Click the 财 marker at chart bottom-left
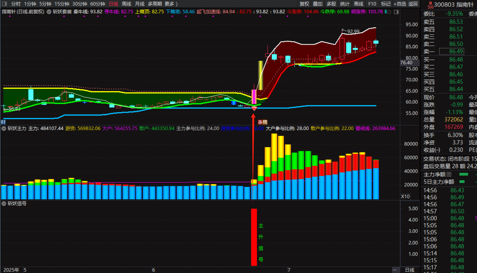The height and width of the screenshot is (273, 477). [x=3, y=122]
